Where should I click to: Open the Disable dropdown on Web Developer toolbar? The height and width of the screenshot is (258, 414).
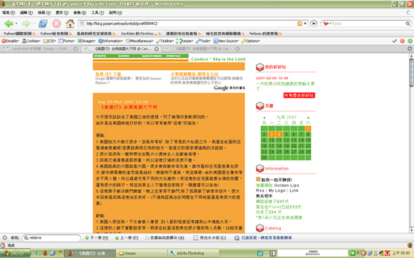click(x=10, y=41)
